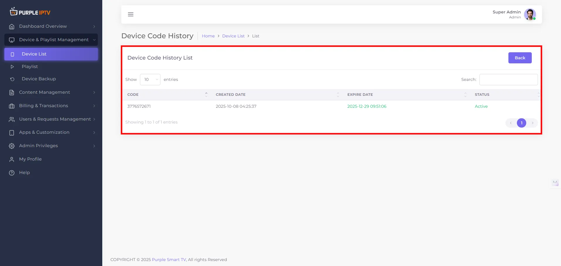The height and width of the screenshot is (266, 561).
Task: Select Device List in sidebar
Action: coord(51,54)
